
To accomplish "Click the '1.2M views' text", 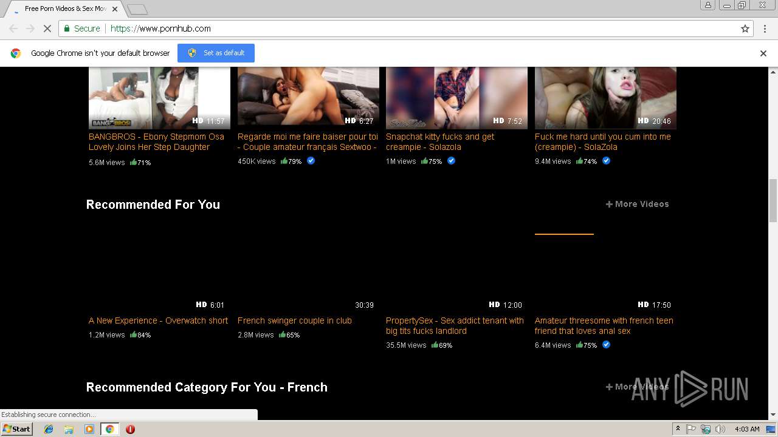I will click(106, 334).
